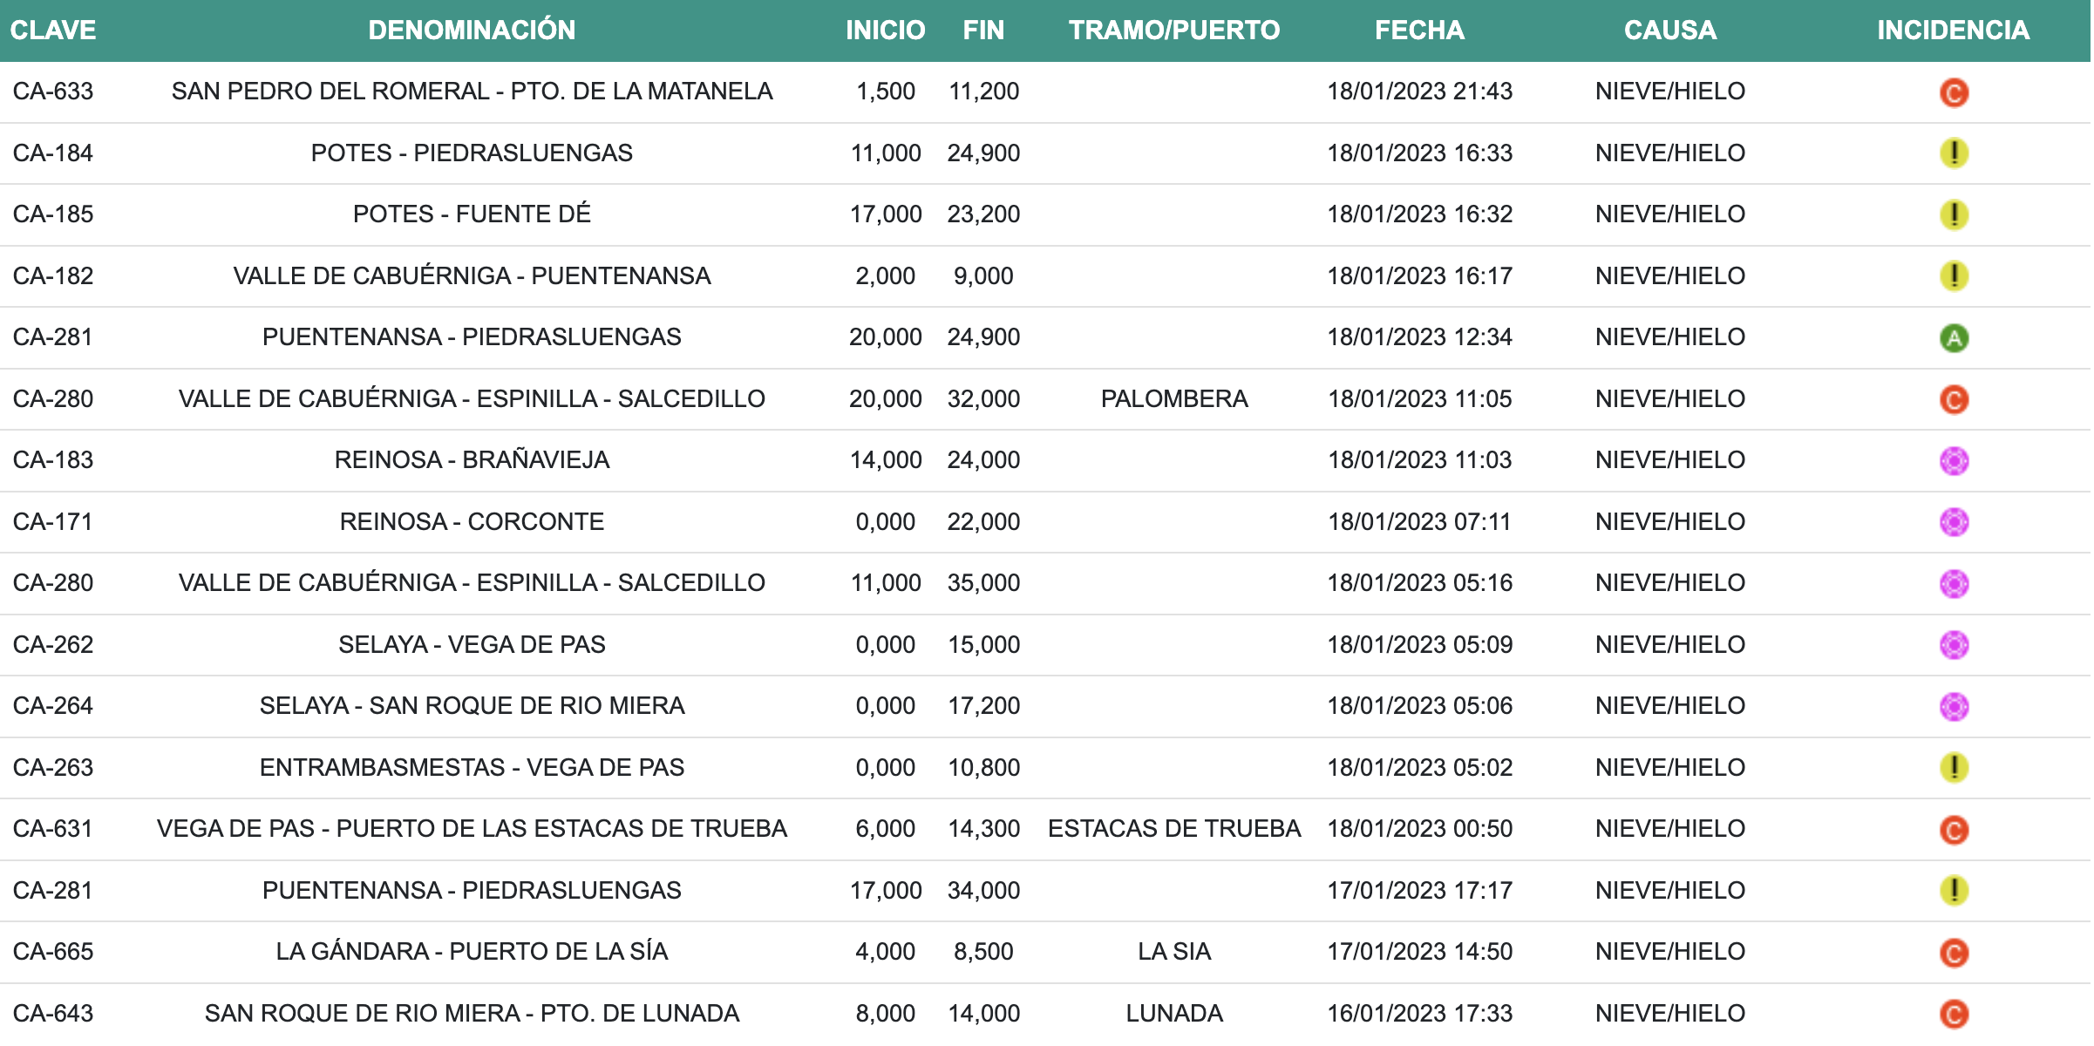Sort by the CLAVE column header
The image size is (2094, 1046).
tap(53, 31)
